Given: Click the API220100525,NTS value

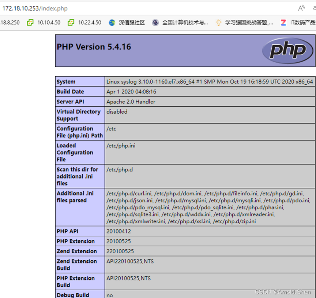Looking at the screenshot, I should (130, 261).
